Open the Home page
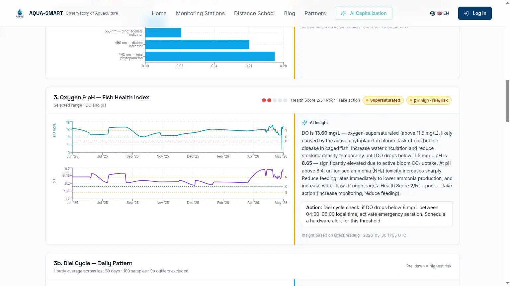 (x=159, y=13)
